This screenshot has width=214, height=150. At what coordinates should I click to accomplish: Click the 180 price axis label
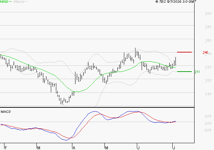point(208,94)
